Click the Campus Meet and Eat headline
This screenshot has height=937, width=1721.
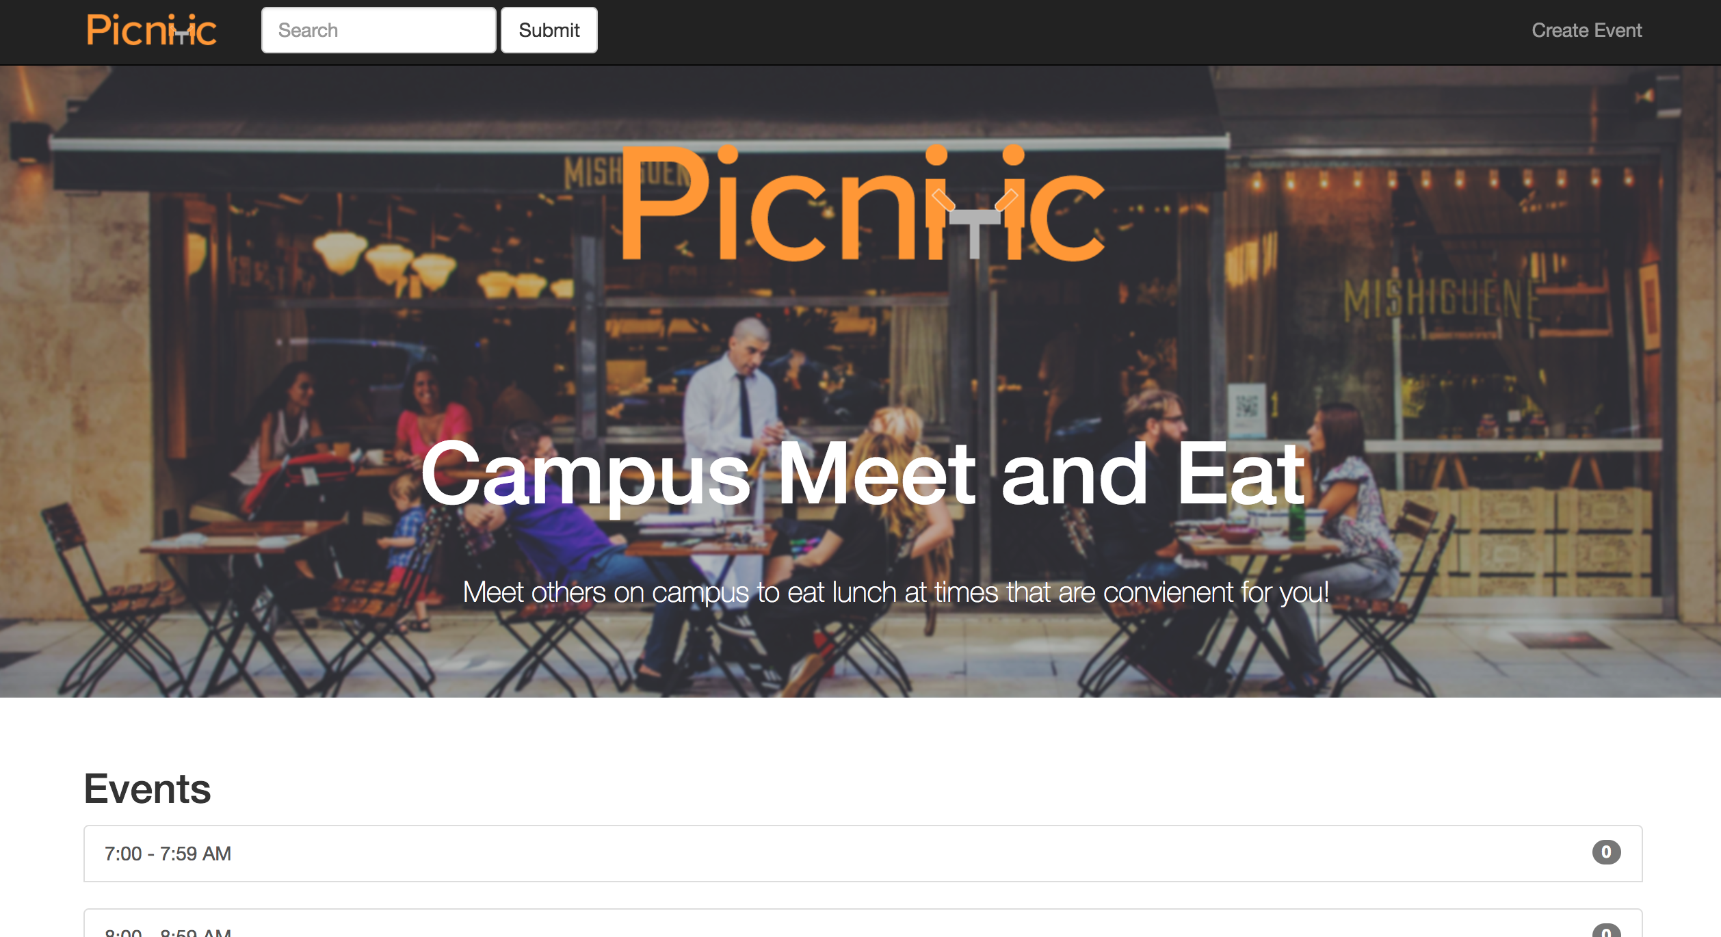[863, 475]
